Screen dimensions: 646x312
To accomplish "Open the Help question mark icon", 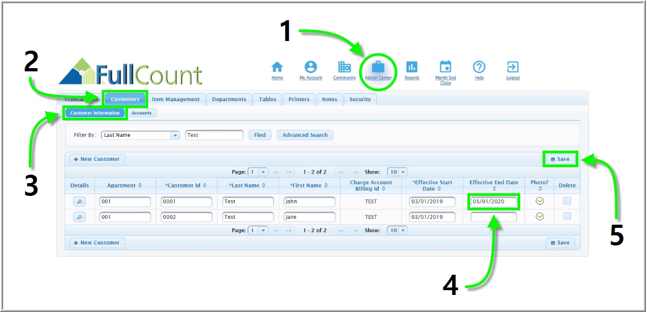I will [479, 67].
